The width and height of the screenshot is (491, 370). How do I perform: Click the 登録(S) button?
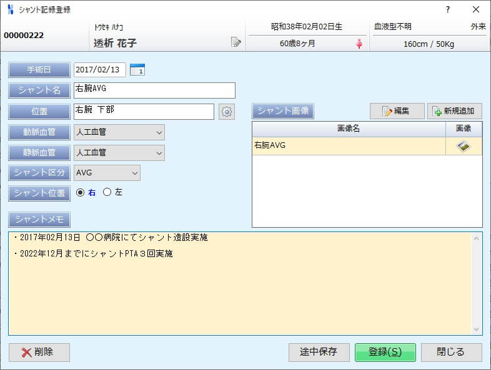coord(385,353)
